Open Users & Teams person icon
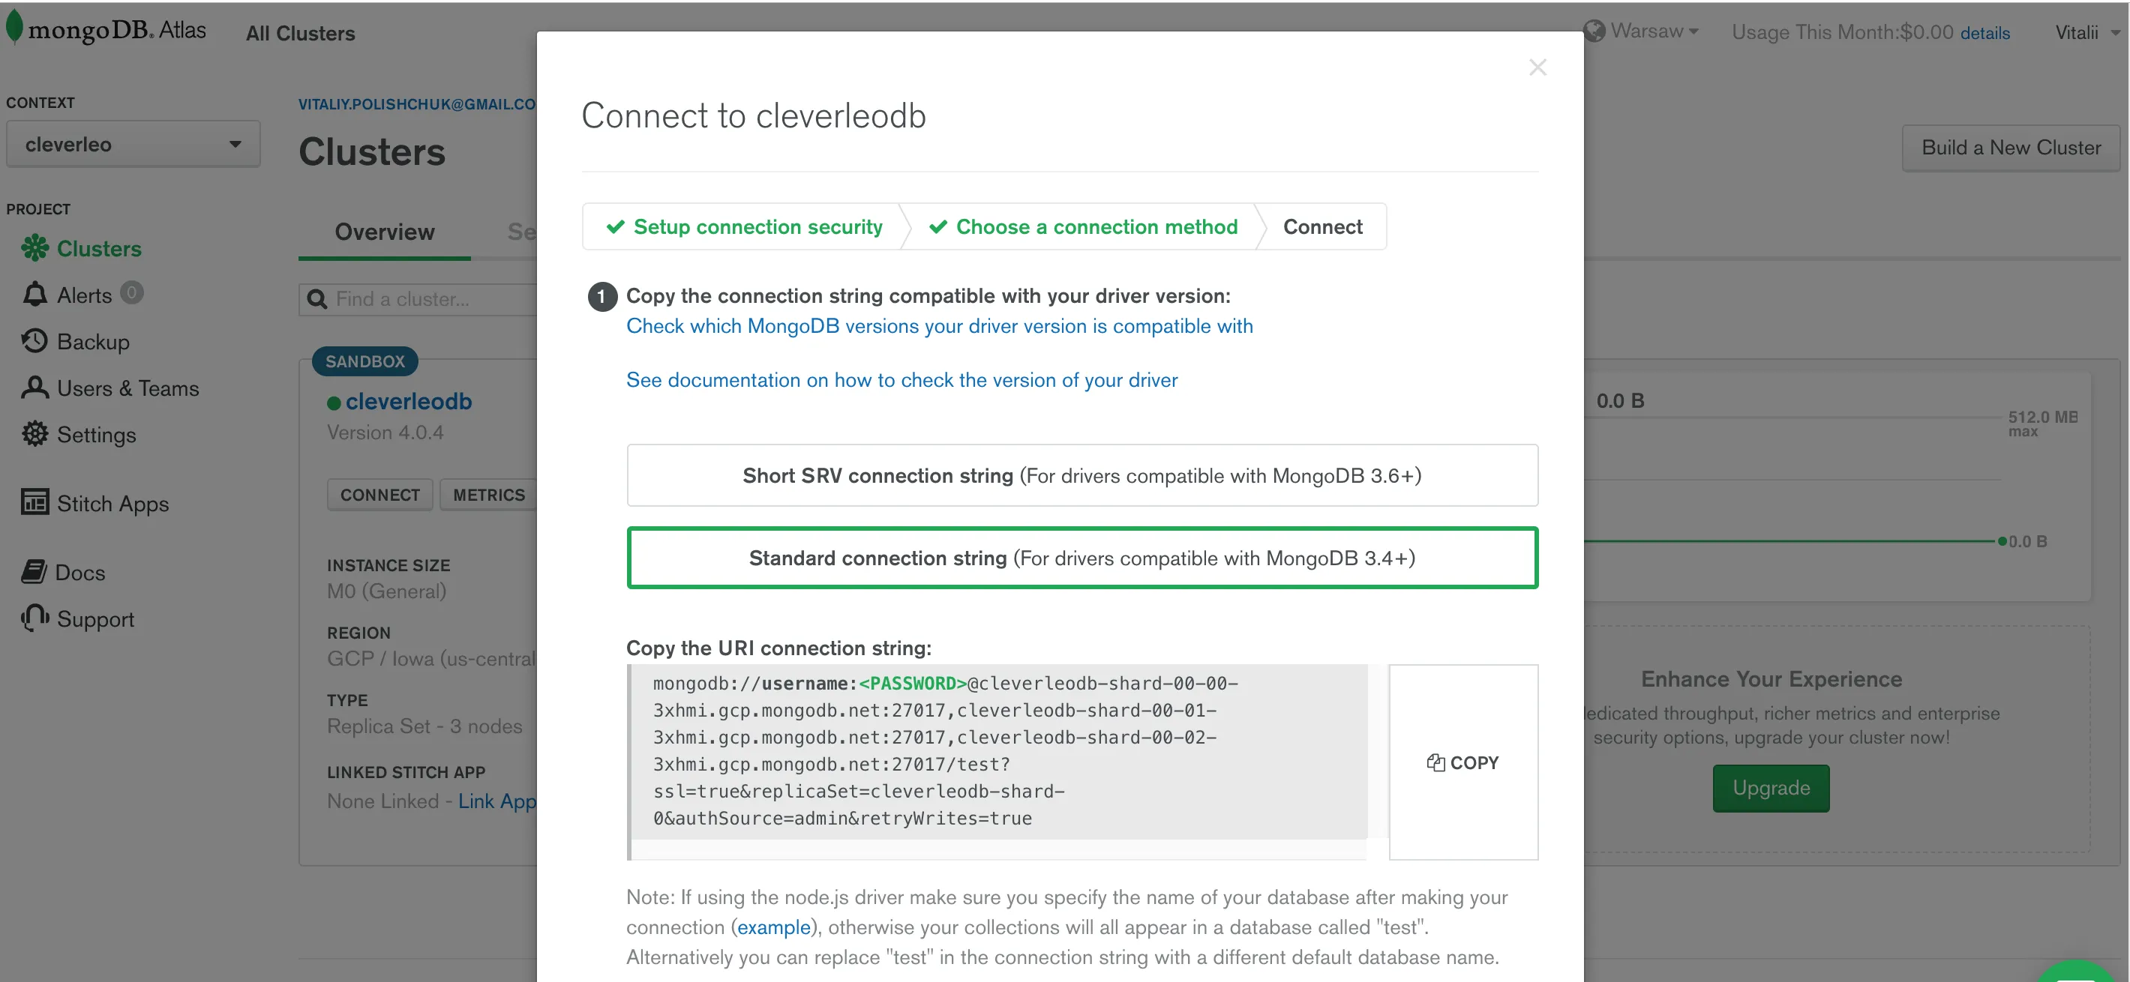The image size is (2130, 982). tap(34, 387)
